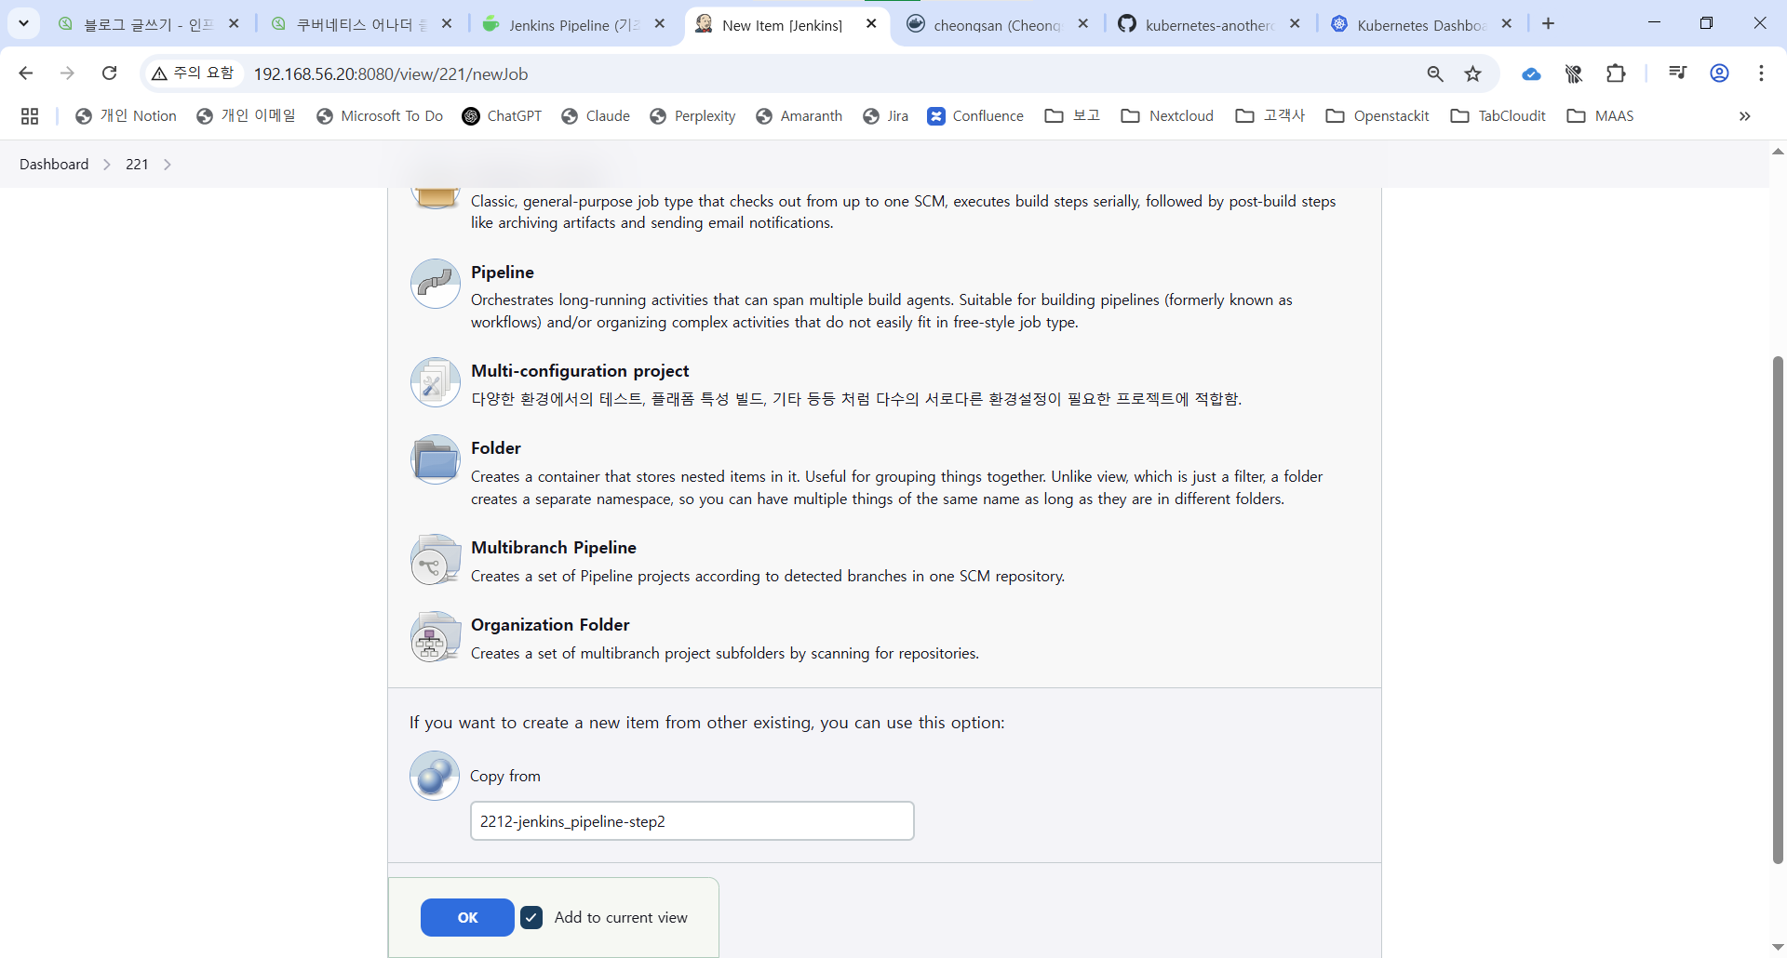Open the 221 view breadcrumb link
The image size is (1787, 958).
[x=137, y=165]
